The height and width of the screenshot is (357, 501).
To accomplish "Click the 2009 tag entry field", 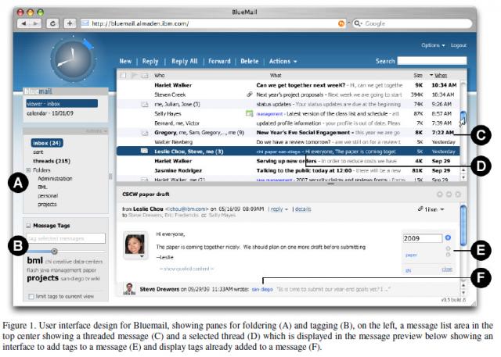I will point(423,238).
